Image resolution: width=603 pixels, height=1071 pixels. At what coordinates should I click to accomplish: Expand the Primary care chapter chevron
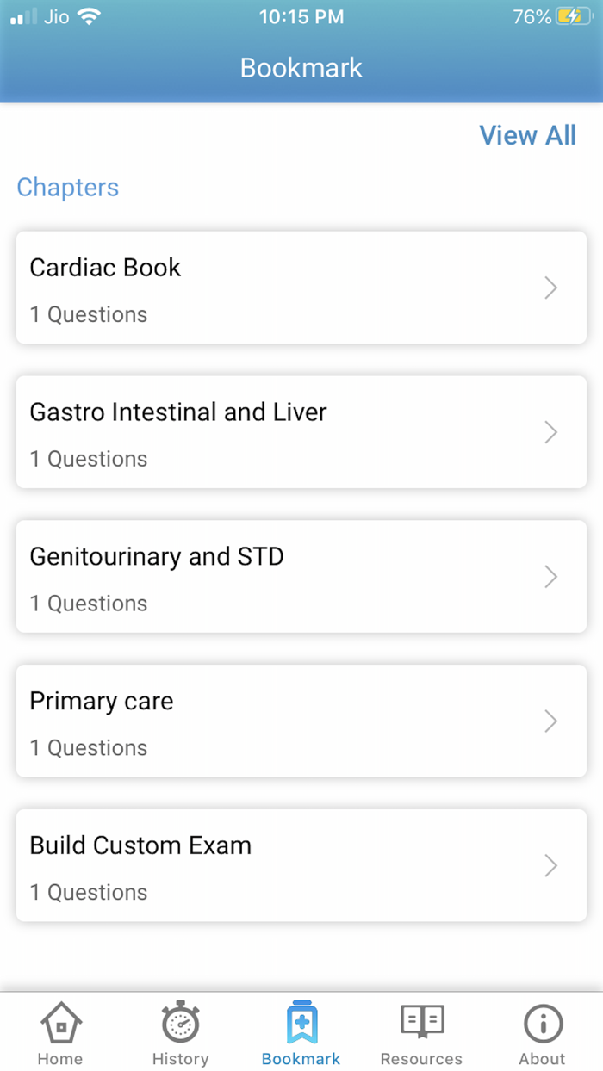click(x=550, y=721)
